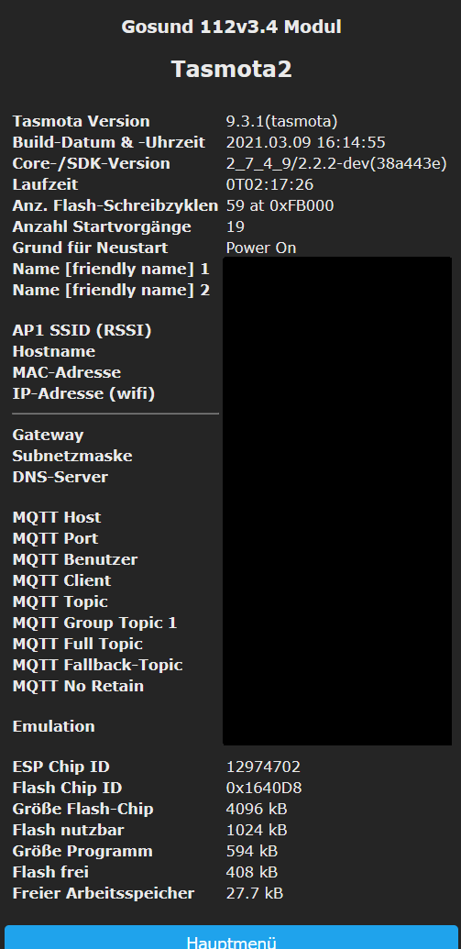This screenshot has width=461, height=949.
Task: Select the Core-/SDK-Version value text
Action: (x=336, y=163)
